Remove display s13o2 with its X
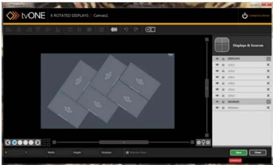The image size is (273, 165). pyautogui.click(x=268, y=71)
